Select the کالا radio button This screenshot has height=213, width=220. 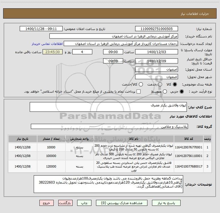pyautogui.click(x=175, y=84)
